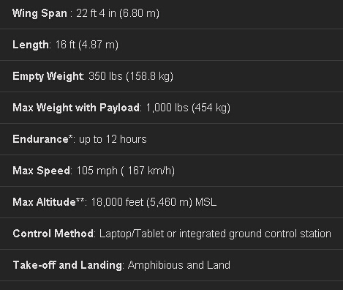Click the Empty Weight label
Viewport: 343px width, 290px height.
point(48,76)
